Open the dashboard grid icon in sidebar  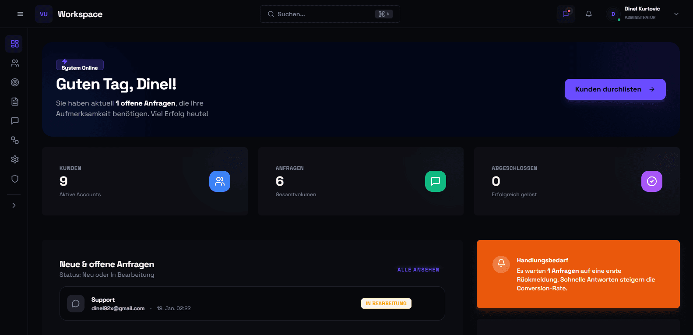click(15, 44)
